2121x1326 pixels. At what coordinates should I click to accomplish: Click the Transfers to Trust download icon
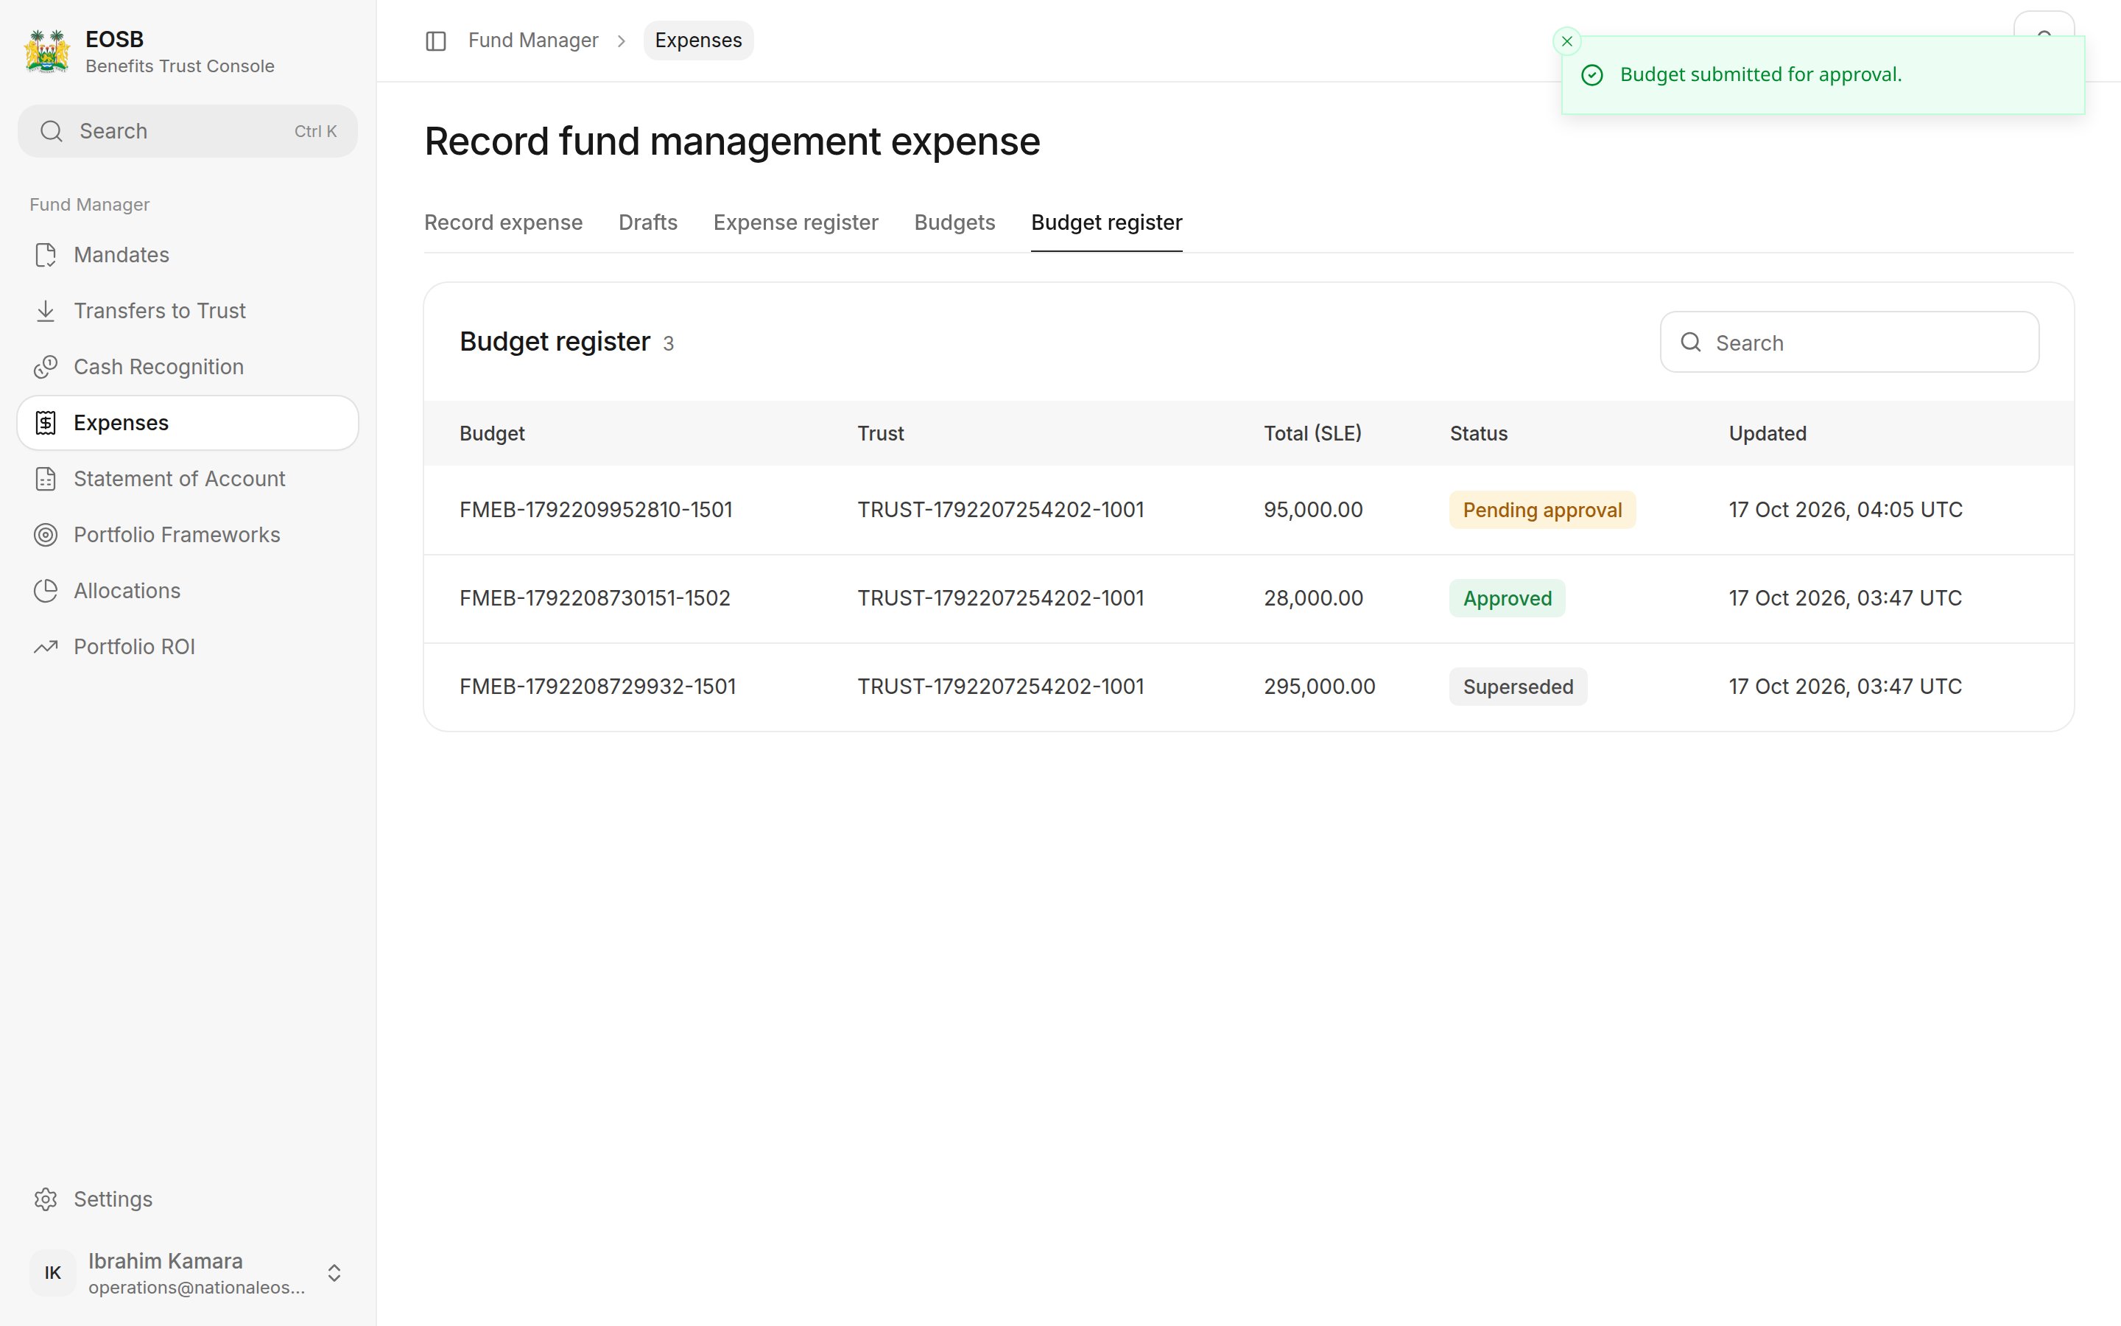(x=46, y=312)
